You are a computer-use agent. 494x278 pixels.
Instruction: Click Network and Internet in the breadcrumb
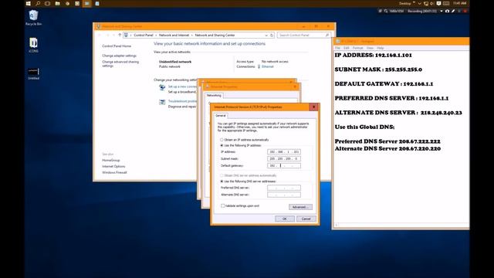pyautogui.click(x=174, y=35)
